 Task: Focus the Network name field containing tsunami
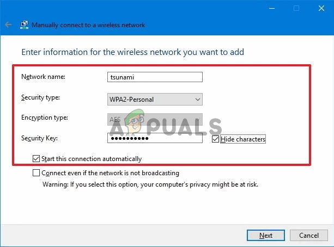[x=155, y=77]
